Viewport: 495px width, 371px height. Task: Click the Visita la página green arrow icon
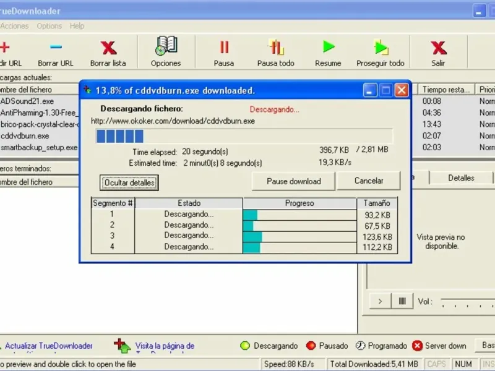122,346
